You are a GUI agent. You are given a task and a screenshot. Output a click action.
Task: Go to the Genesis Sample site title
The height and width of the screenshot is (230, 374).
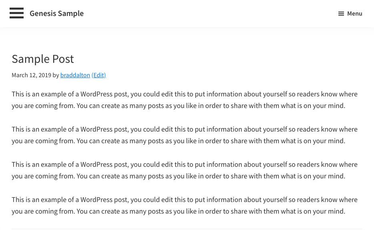(x=56, y=14)
